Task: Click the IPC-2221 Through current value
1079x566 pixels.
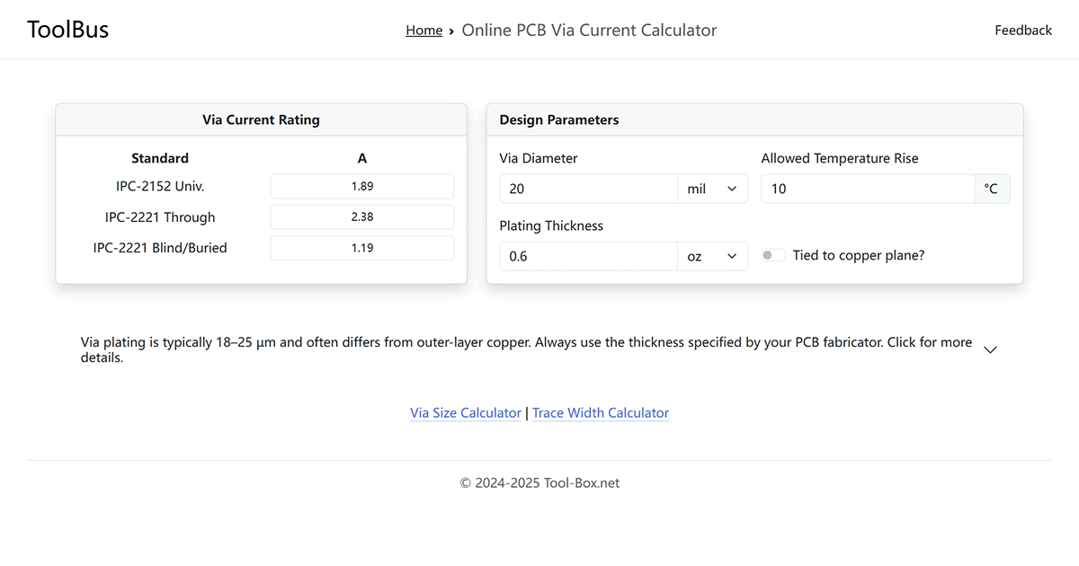Action: point(361,217)
